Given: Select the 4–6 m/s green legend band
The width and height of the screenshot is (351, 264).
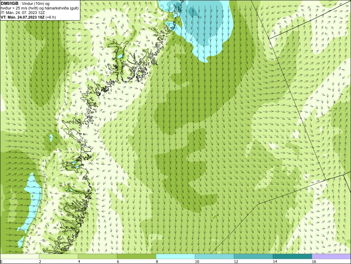Looking at the screenshot, I should 98,256.
